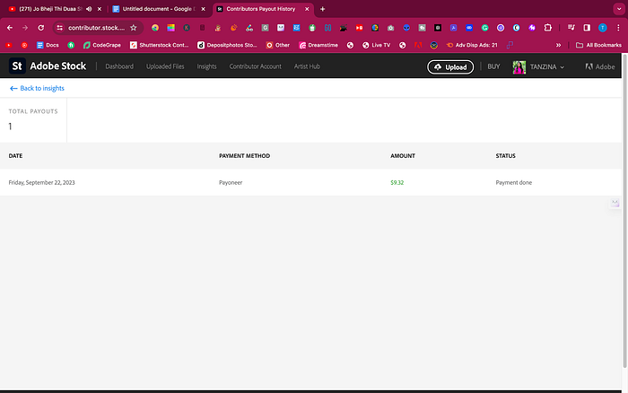Open the Fiverr green bookmark icon
The width and height of the screenshot is (628, 393).
(71, 45)
